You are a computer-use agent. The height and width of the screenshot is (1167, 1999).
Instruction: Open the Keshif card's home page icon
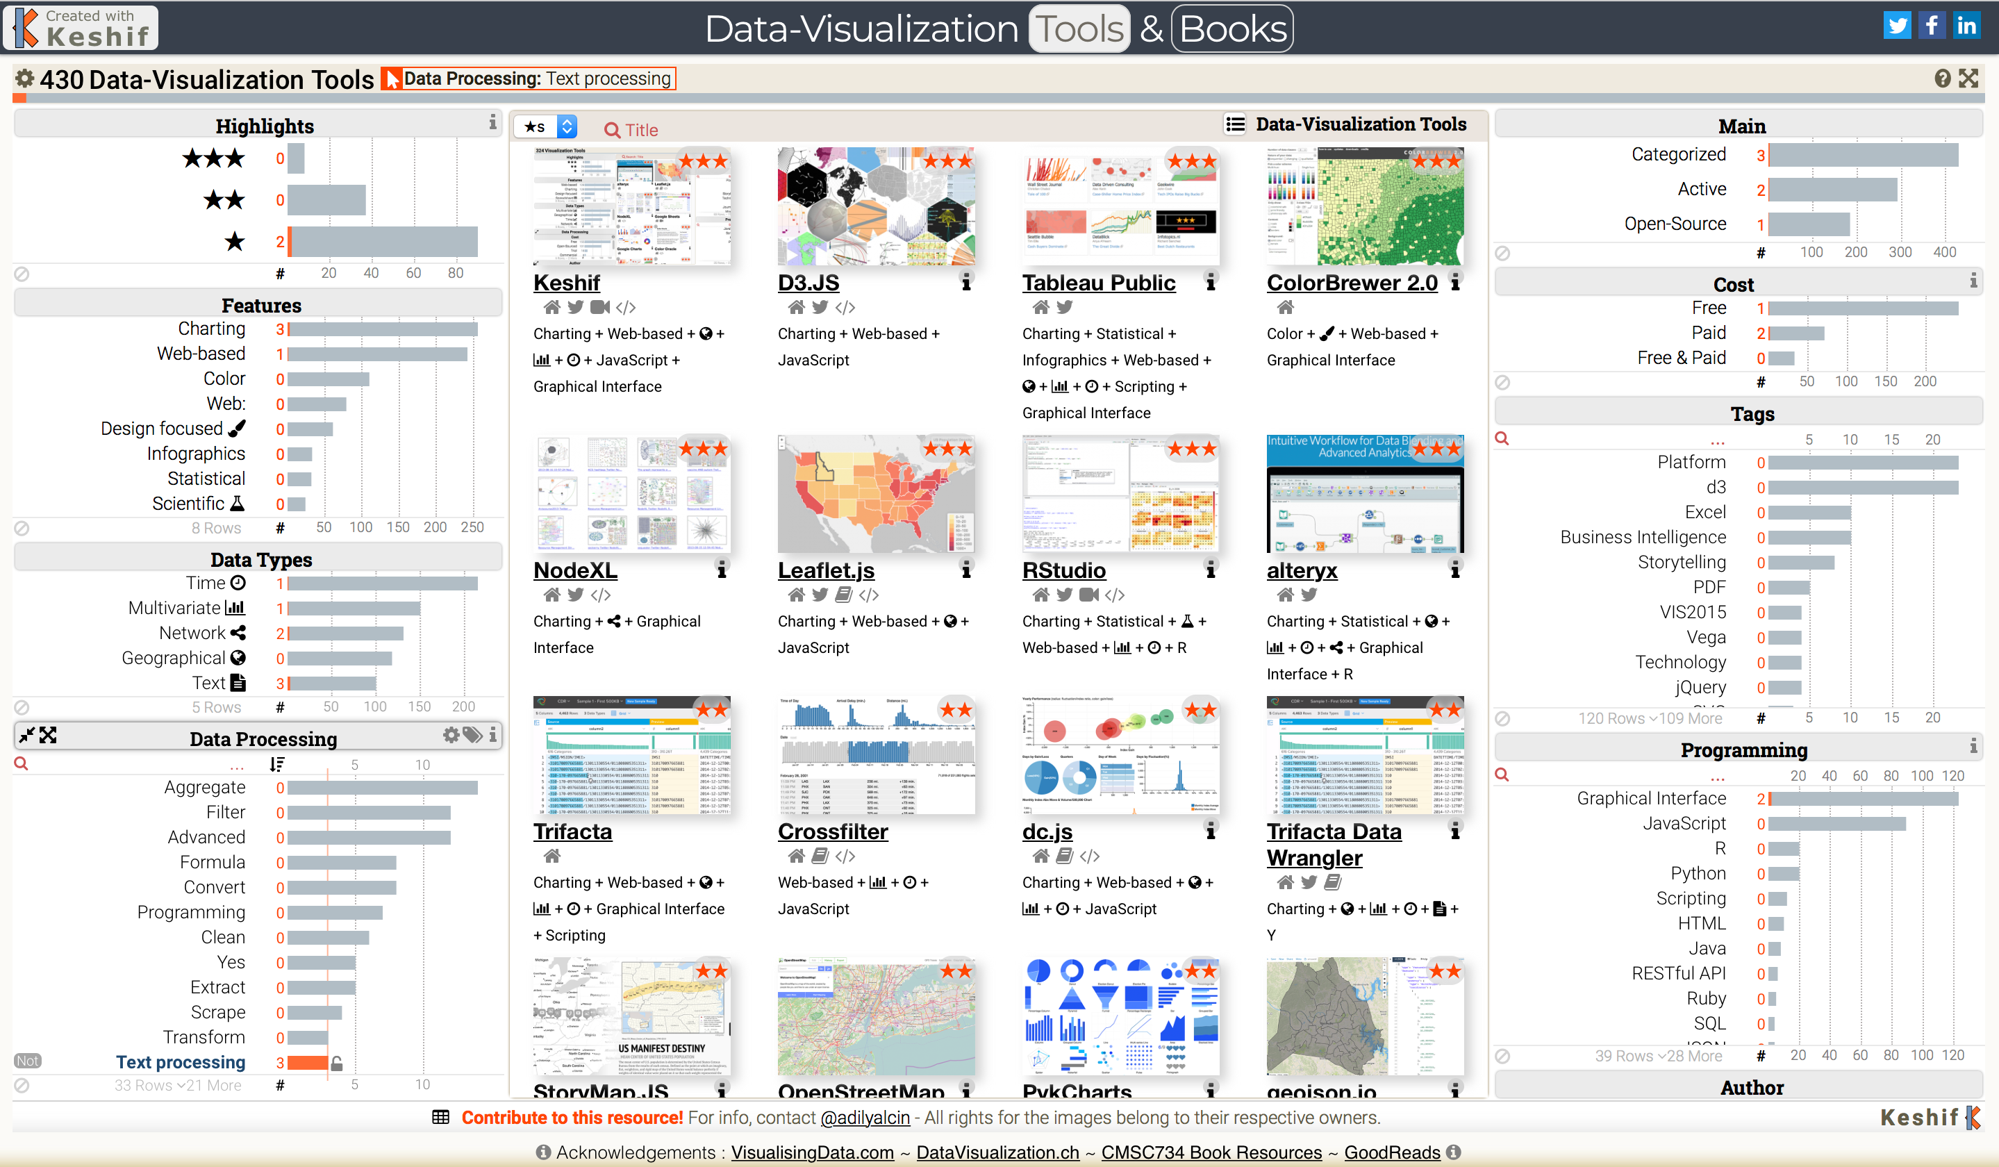tap(552, 307)
